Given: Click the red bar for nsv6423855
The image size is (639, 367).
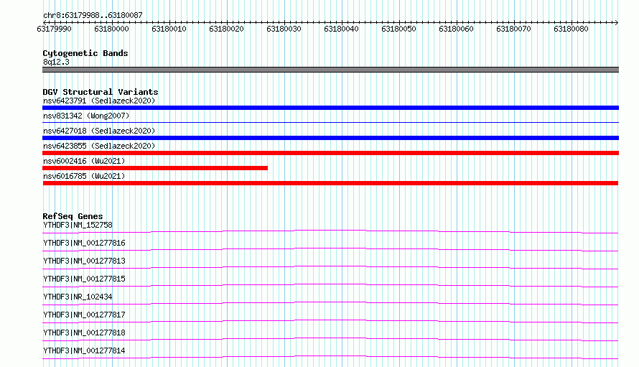Looking at the screenshot, I should point(330,153).
